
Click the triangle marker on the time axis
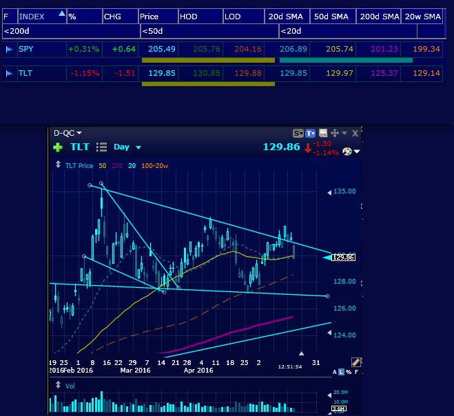pos(302,353)
